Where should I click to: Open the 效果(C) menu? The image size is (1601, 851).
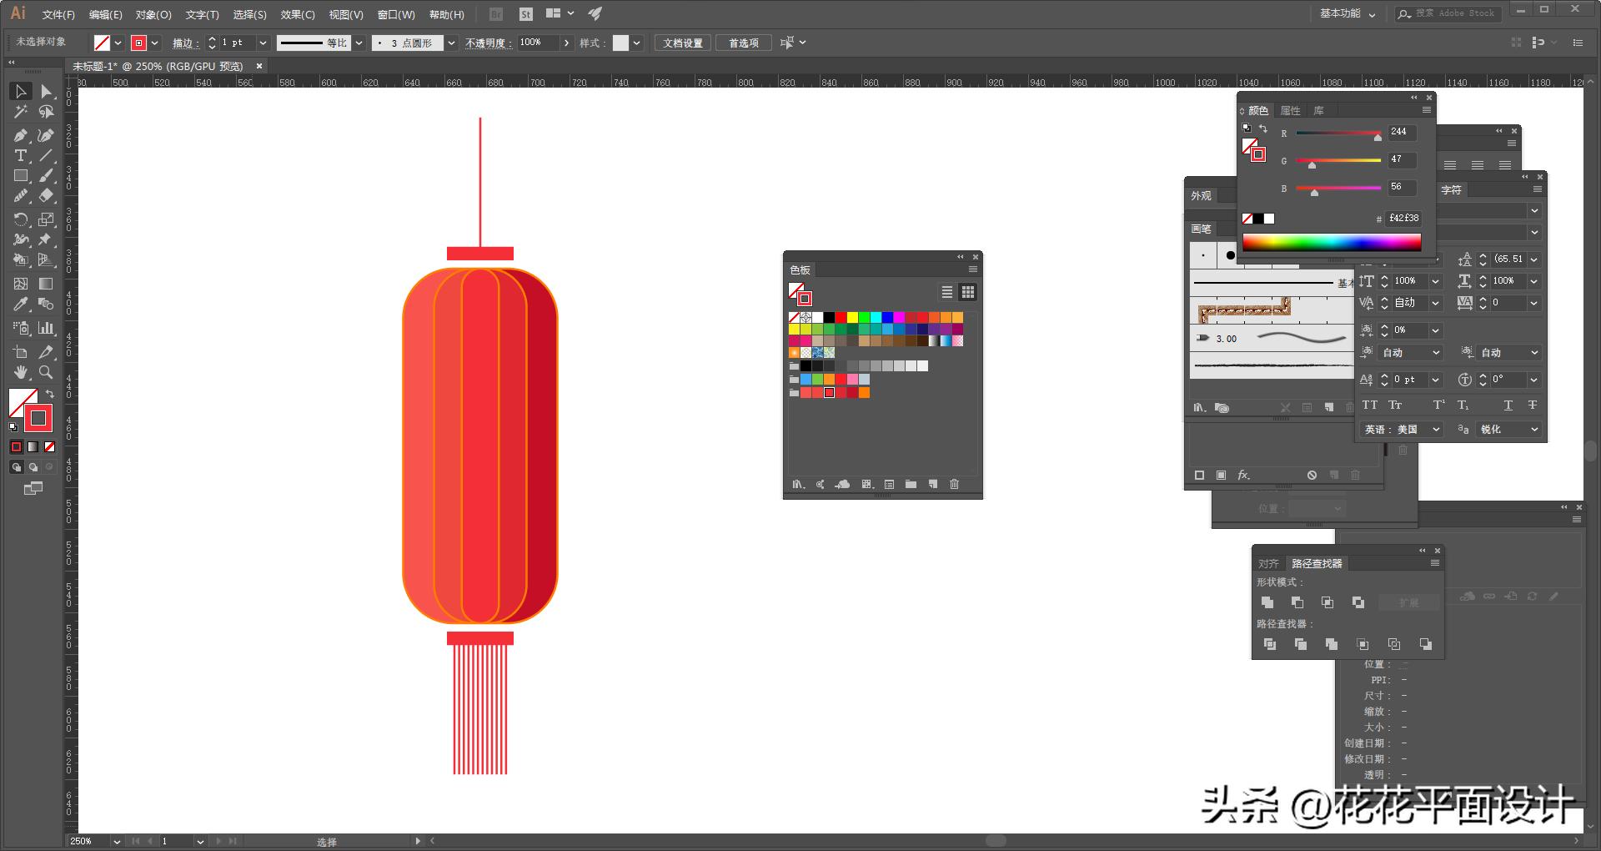tap(297, 15)
